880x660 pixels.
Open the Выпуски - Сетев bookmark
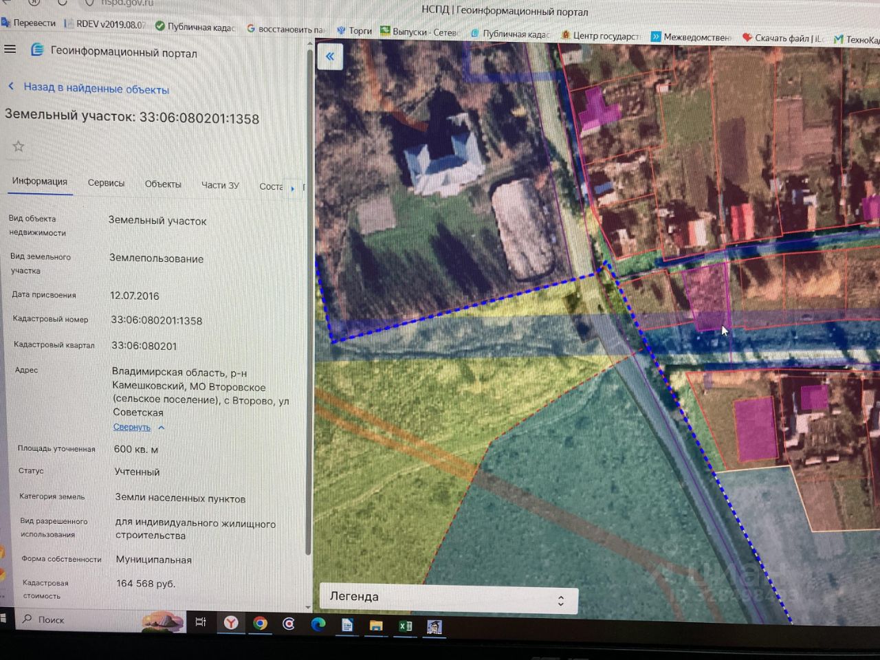420,32
